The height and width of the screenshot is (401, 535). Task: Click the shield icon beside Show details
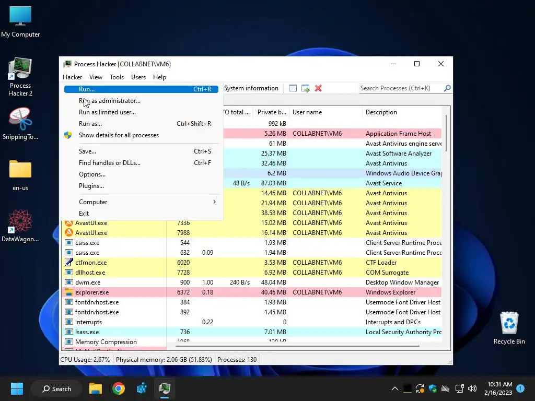(68, 135)
